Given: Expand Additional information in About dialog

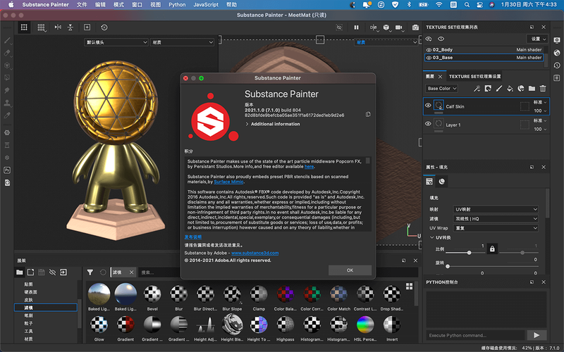Looking at the screenshot, I should [273, 124].
